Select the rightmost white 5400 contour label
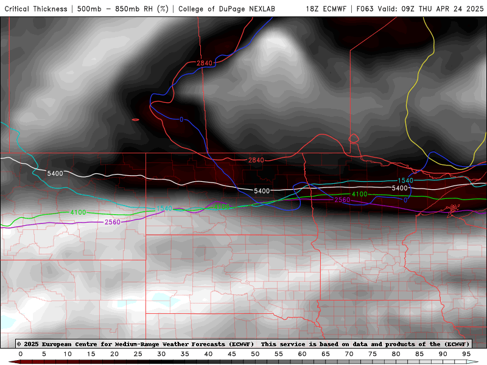Screen dimensions: 487x365 (399, 188)
